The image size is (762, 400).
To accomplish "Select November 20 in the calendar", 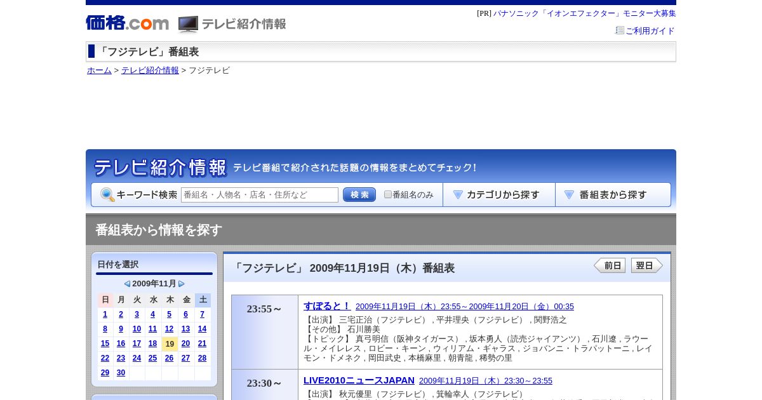I will pos(185,343).
